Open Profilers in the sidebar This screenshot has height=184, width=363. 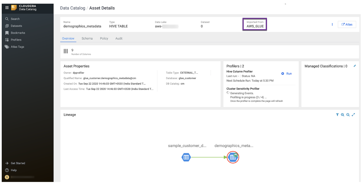16,40
